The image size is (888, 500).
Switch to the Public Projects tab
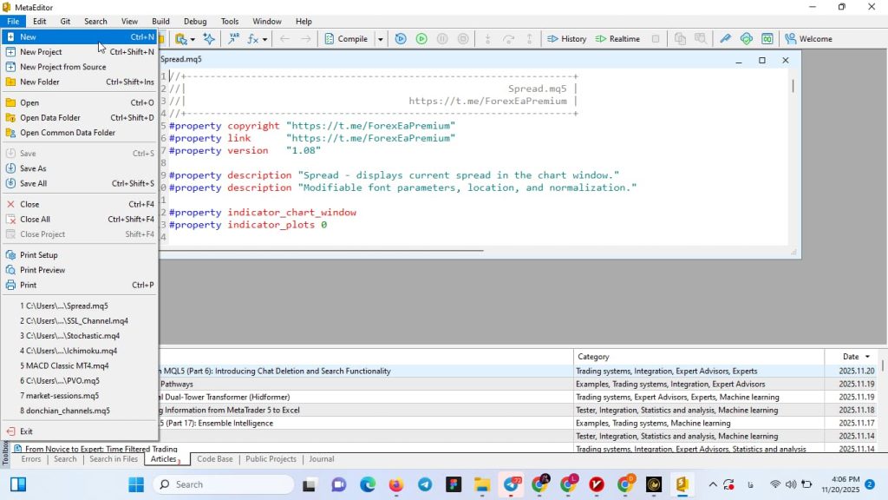271,459
